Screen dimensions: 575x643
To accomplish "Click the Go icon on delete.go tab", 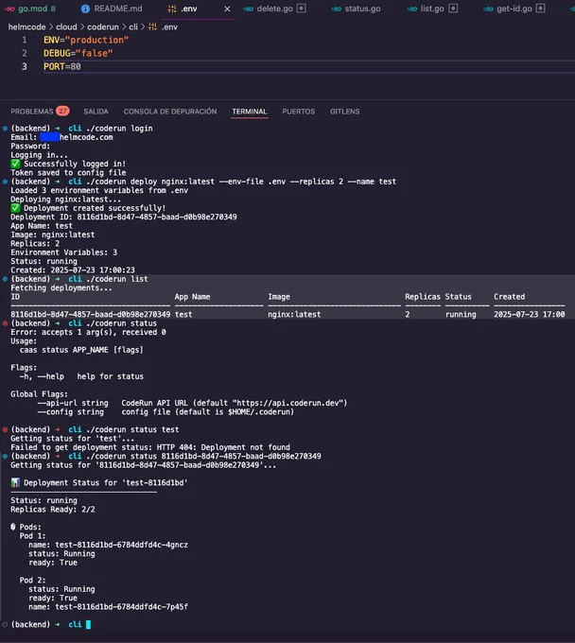I will click(x=248, y=9).
